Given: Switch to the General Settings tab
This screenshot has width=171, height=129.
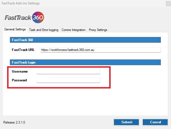Looking at the screenshot, I should pos(15,29).
